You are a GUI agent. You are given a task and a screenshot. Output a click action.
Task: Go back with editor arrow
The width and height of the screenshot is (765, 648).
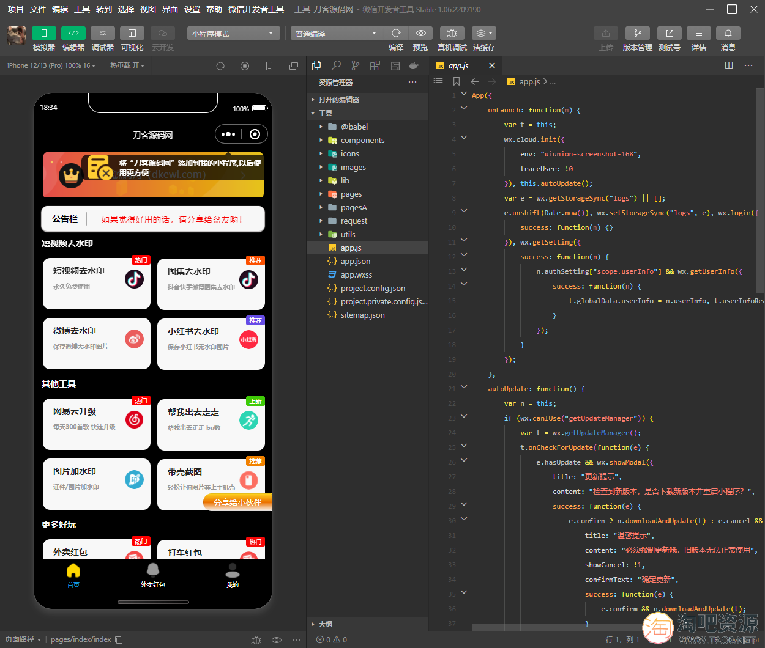click(x=475, y=81)
